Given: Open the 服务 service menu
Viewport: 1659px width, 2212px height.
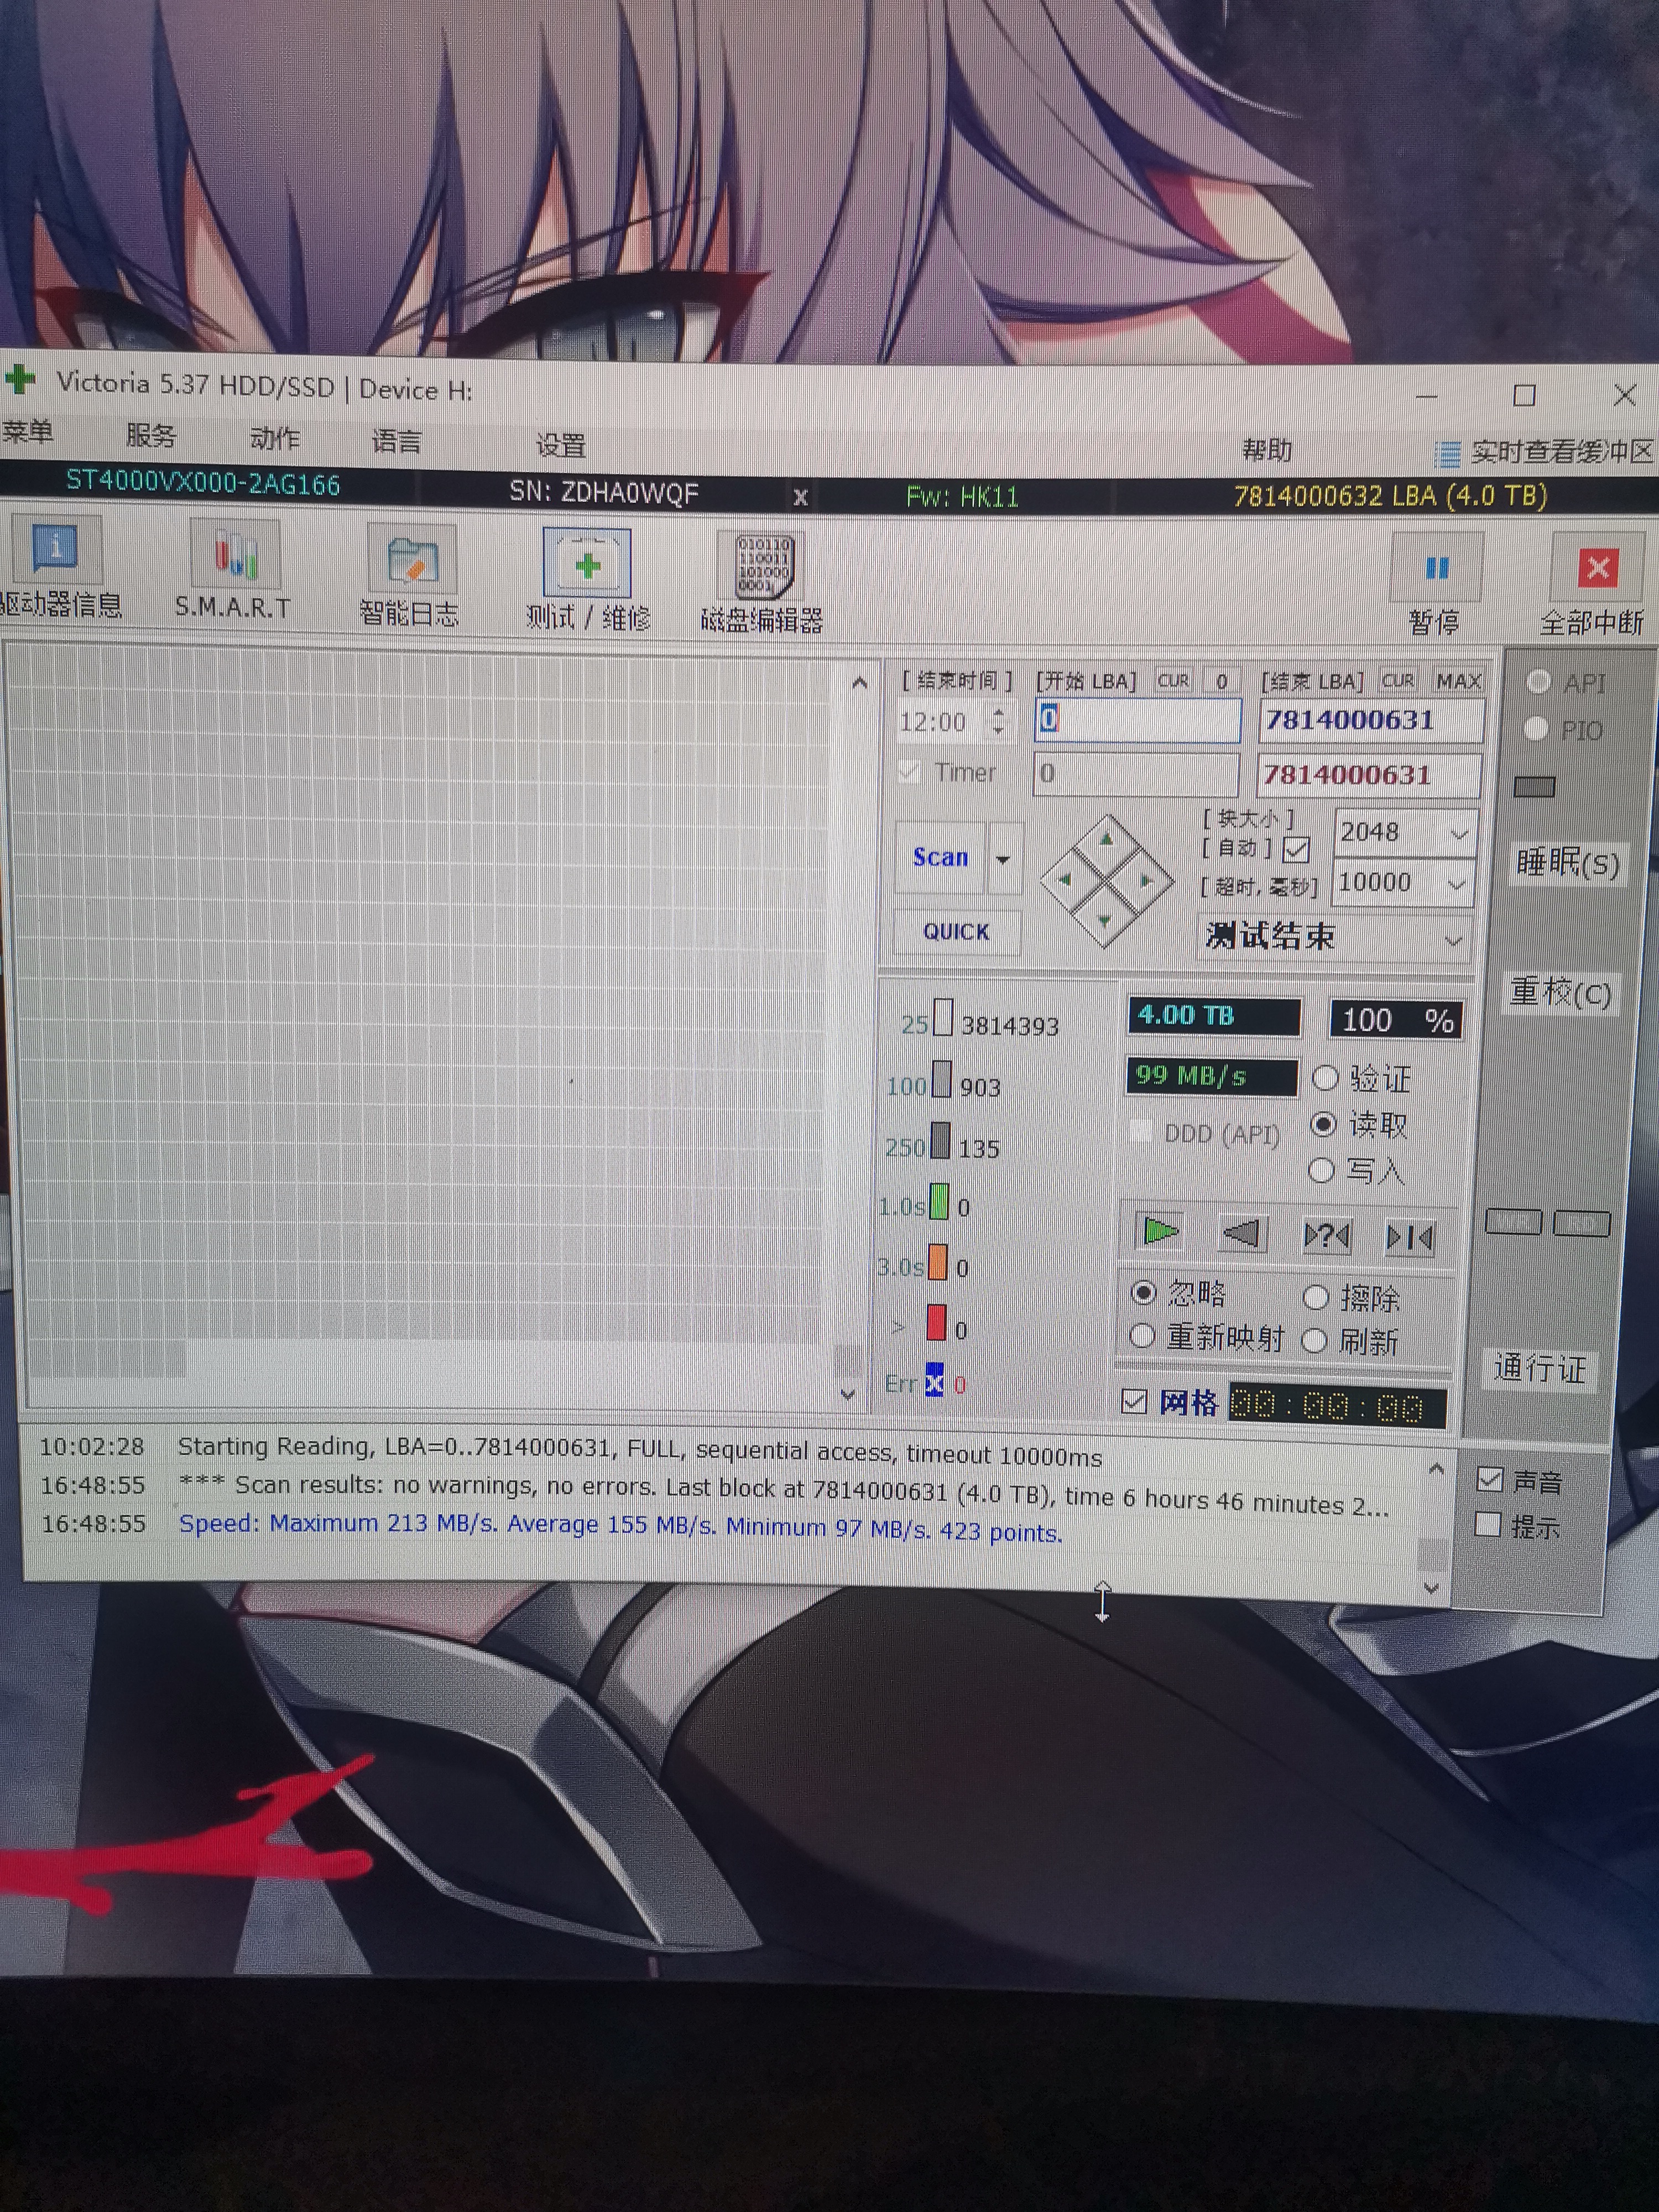Looking at the screenshot, I should tap(150, 435).
